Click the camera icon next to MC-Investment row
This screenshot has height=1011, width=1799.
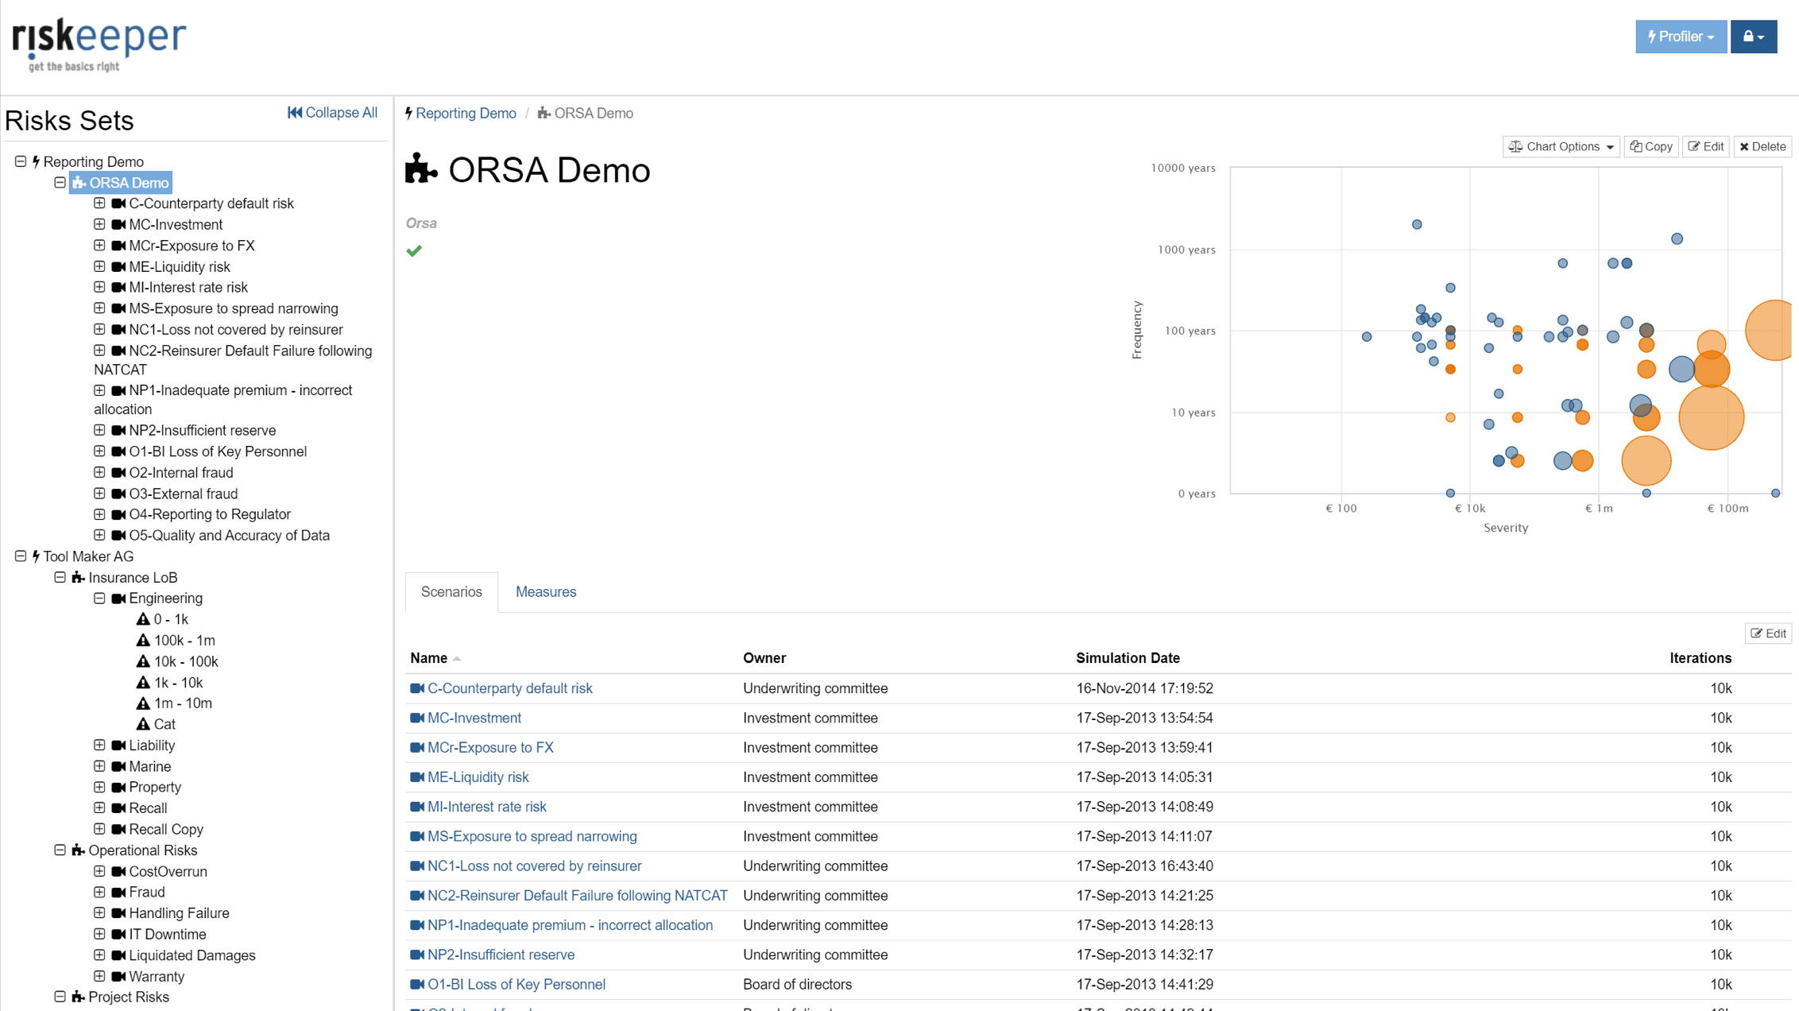(416, 718)
